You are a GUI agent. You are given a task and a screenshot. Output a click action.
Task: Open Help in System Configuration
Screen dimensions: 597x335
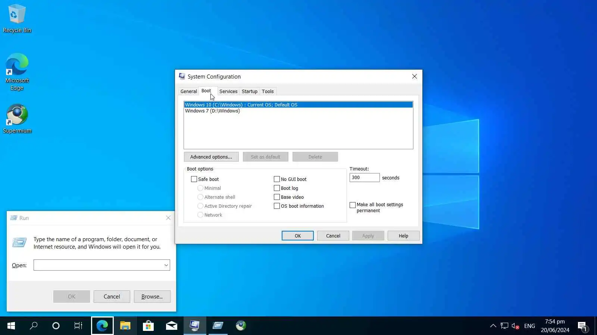[403, 236]
